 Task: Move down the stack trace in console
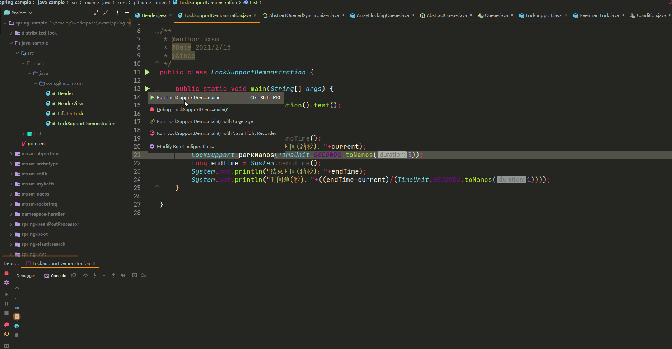(x=17, y=298)
